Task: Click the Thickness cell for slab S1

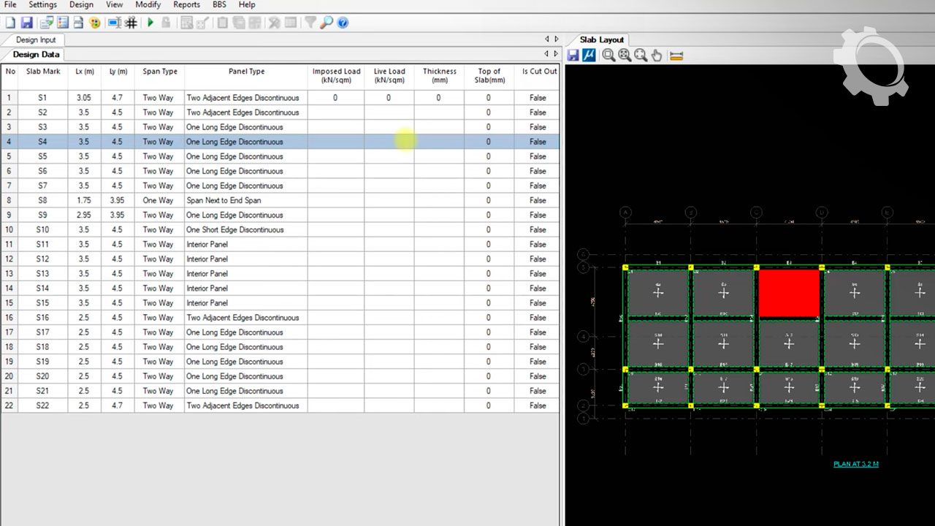Action: tap(438, 98)
